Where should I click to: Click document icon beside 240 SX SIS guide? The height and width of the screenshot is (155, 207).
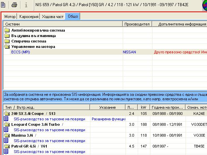coord(6,119)
